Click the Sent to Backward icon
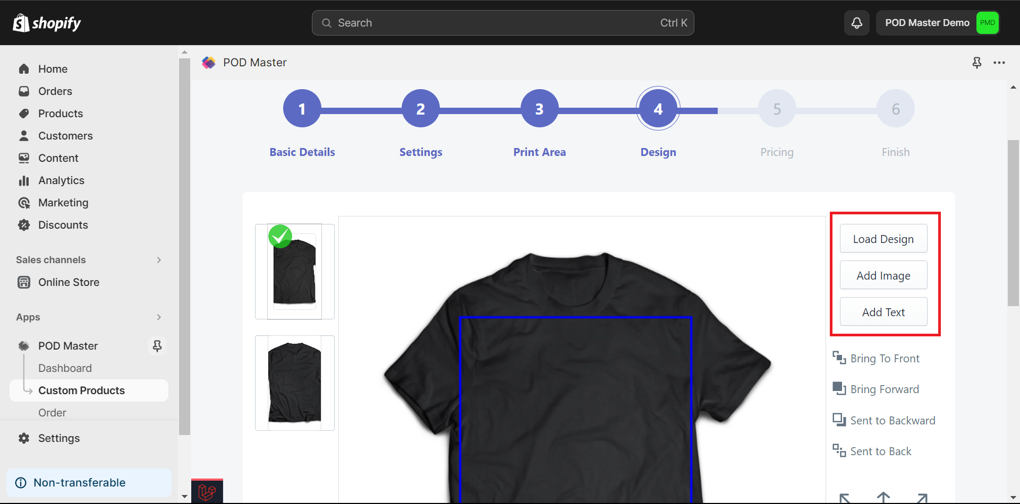The width and height of the screenshot is (1020, 504). pos(839,420)
